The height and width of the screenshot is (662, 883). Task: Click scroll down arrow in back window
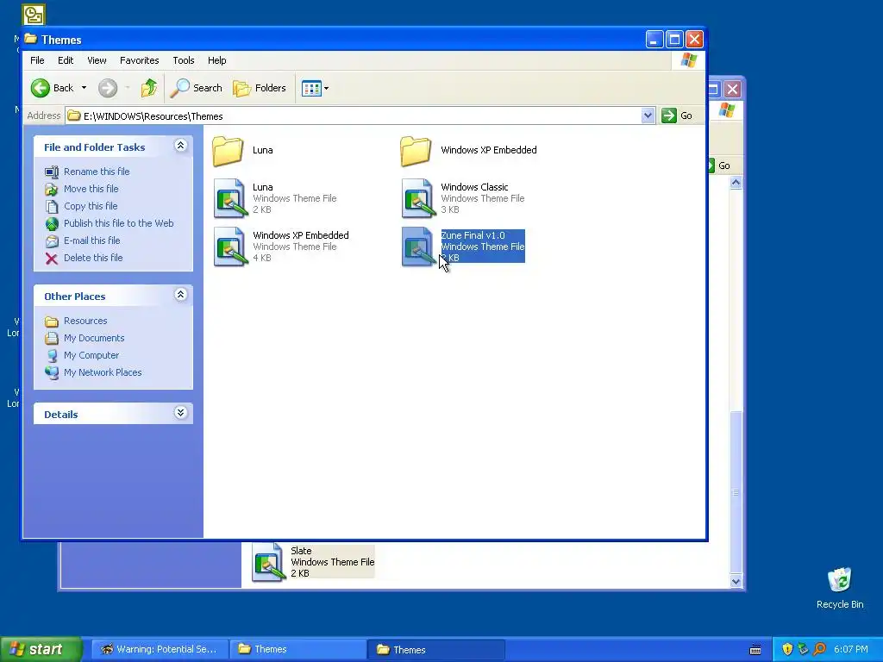point(736,582)
